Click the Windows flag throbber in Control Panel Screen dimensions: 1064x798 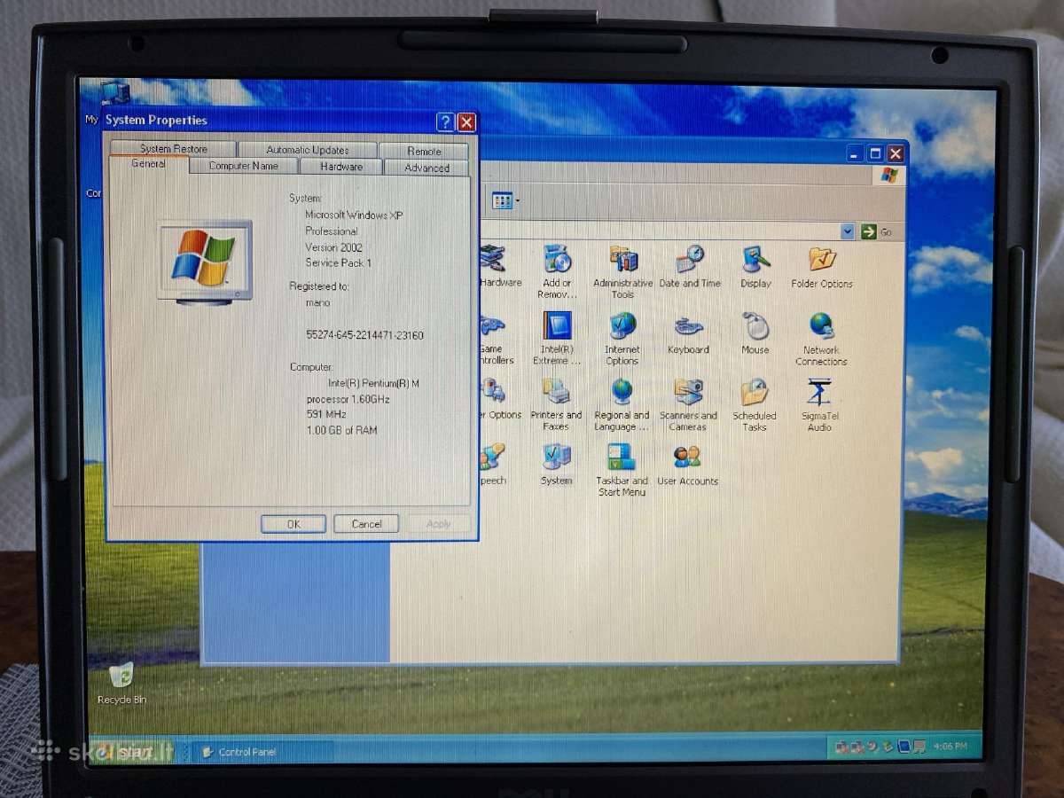(x=888, y=175)
